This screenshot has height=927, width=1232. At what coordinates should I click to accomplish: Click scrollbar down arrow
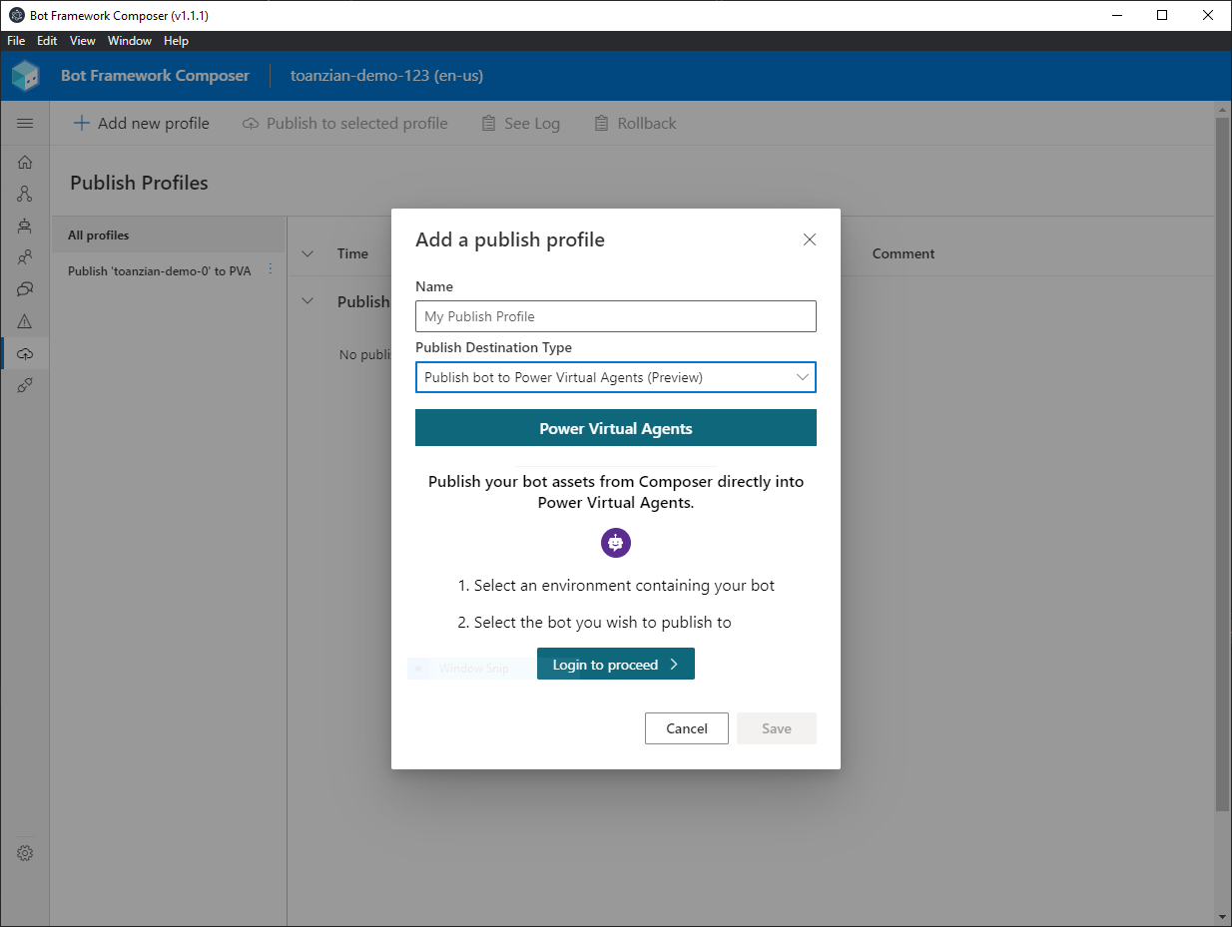pos(1222,916)
